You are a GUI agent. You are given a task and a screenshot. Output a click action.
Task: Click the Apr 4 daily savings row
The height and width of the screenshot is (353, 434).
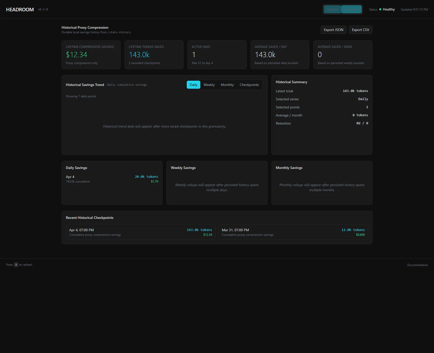click(x=112, y=179)
